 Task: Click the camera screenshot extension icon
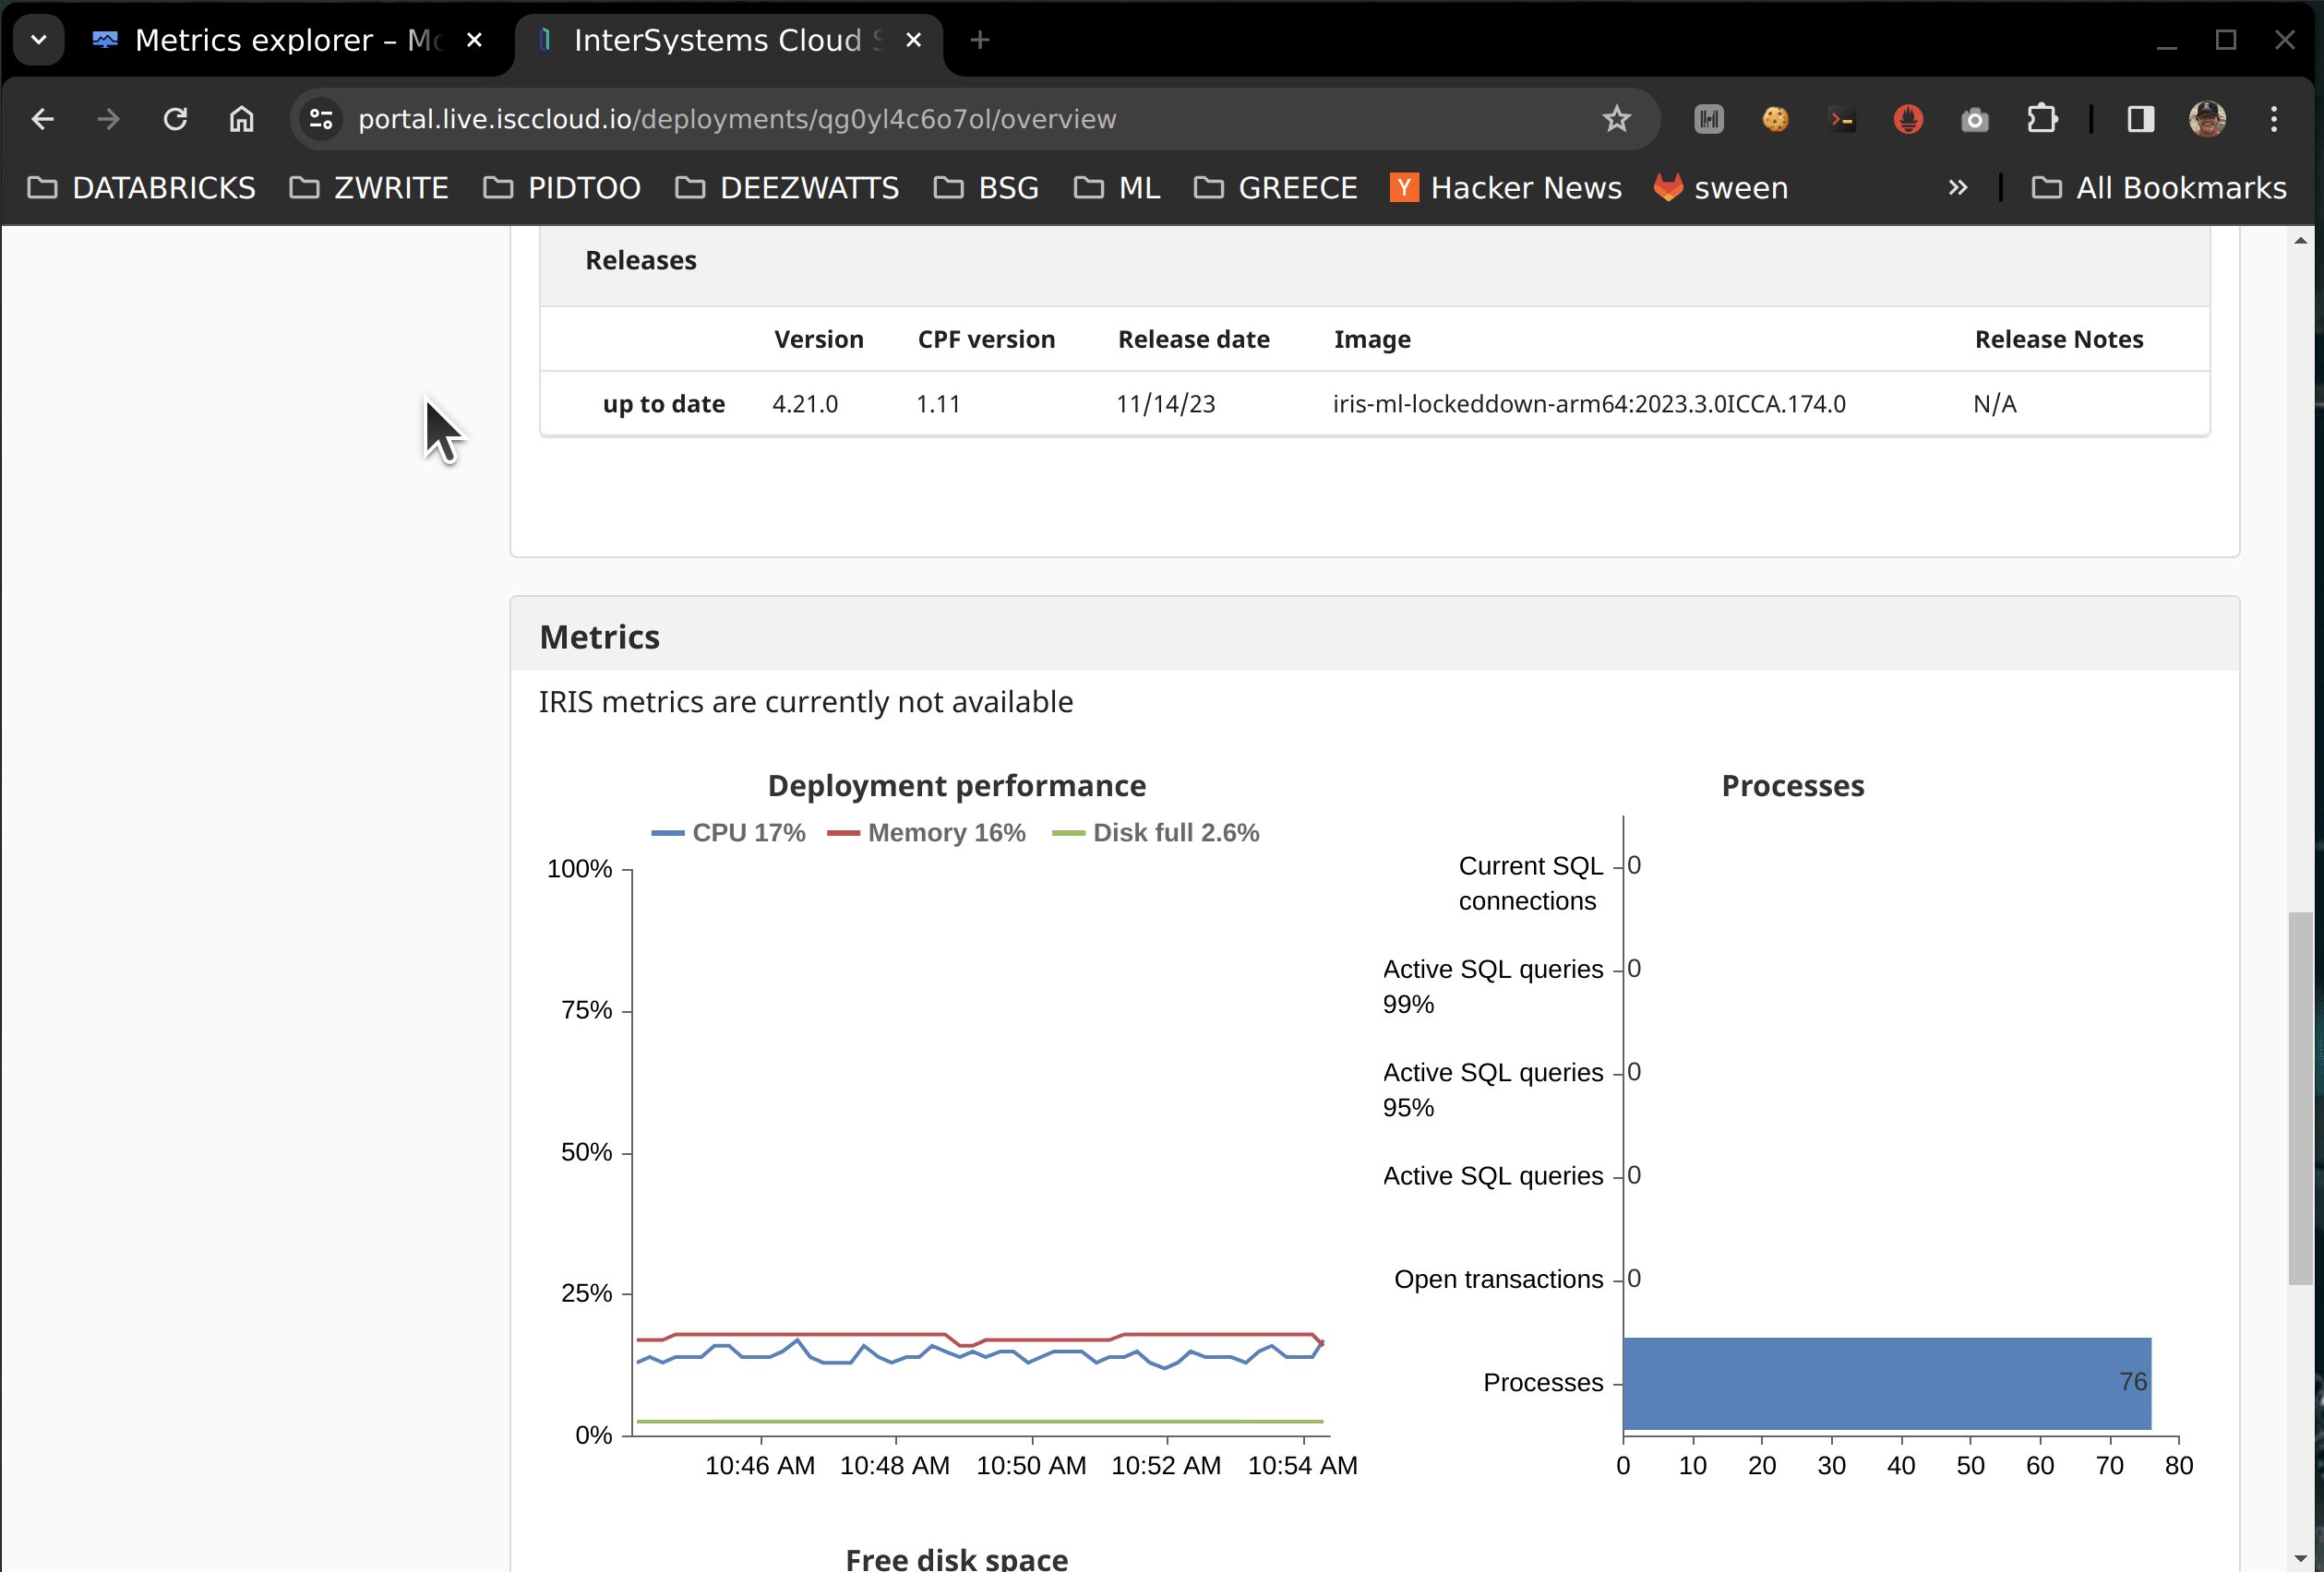(x=1974, y=120)
